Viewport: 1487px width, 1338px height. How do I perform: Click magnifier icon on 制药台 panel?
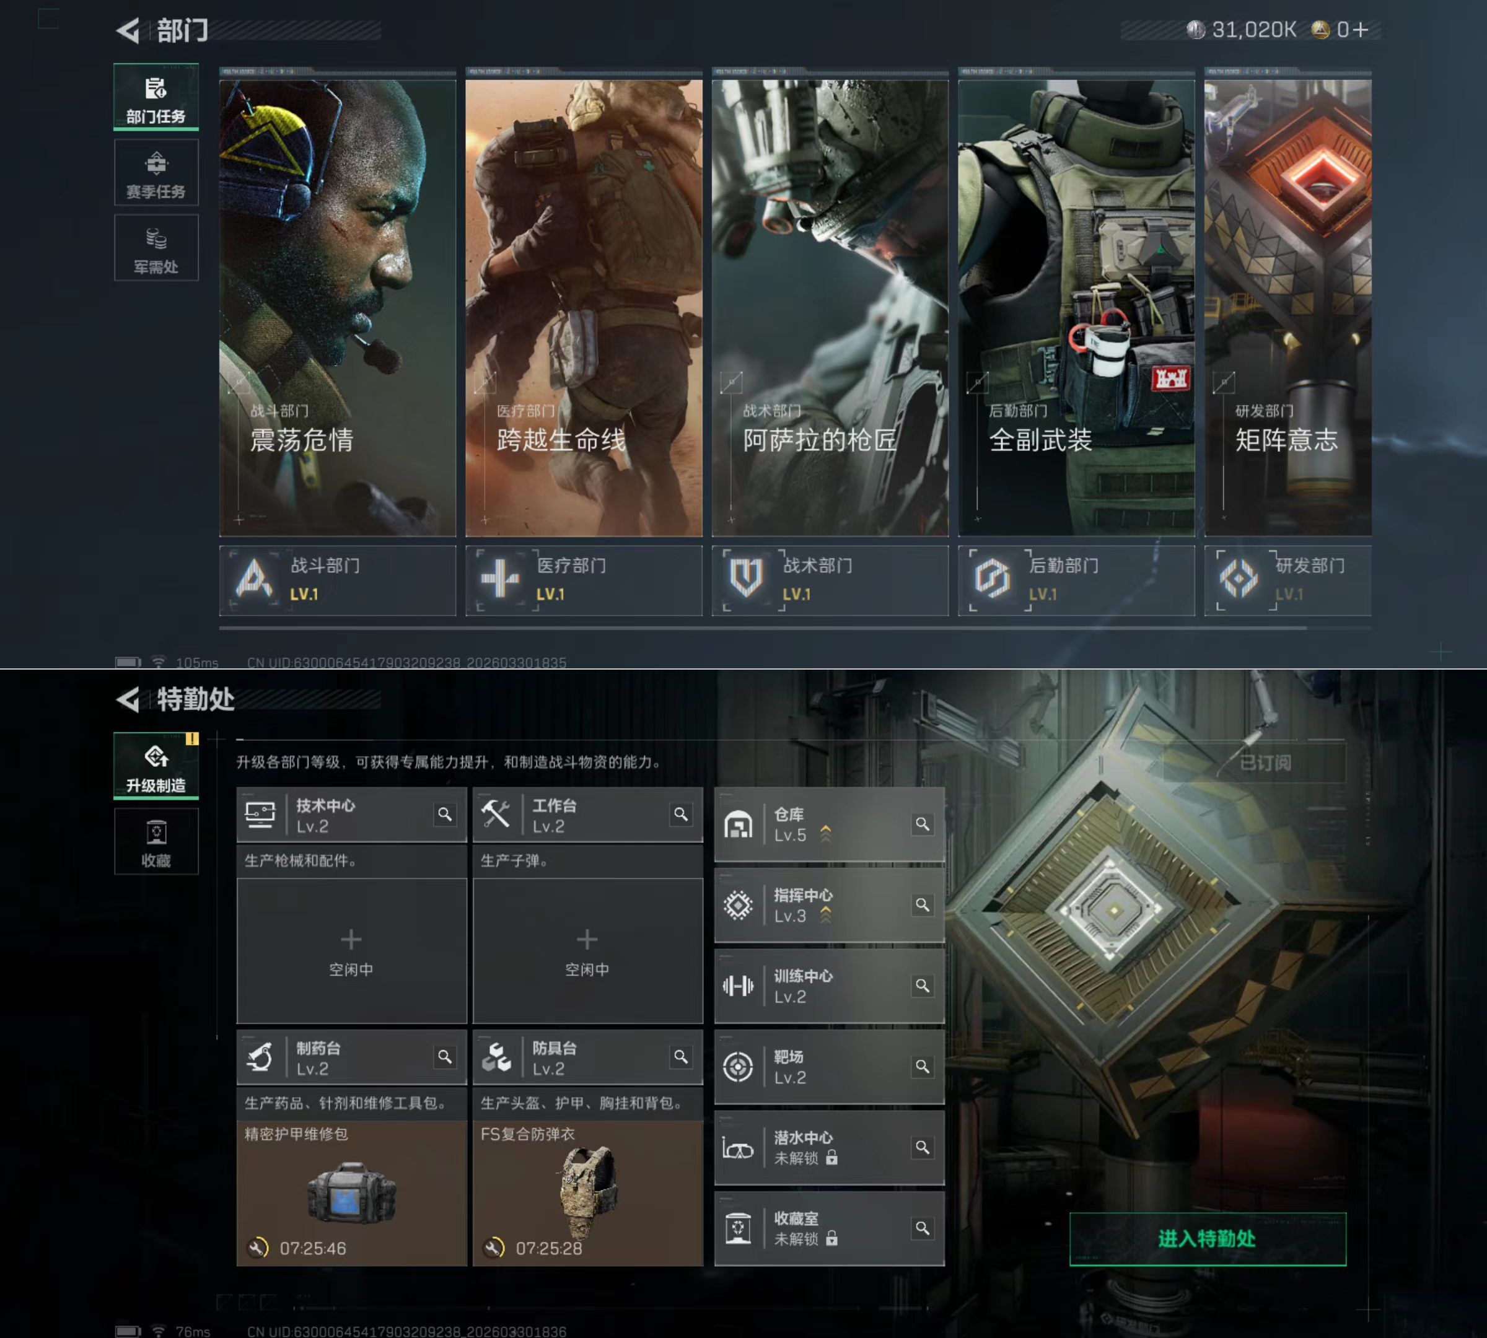pyautogui.click(x=445, y=1057)
